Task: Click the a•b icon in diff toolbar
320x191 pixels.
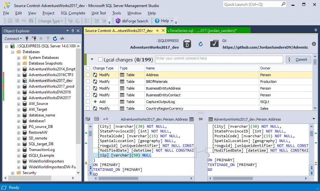Action: point(105,119)
